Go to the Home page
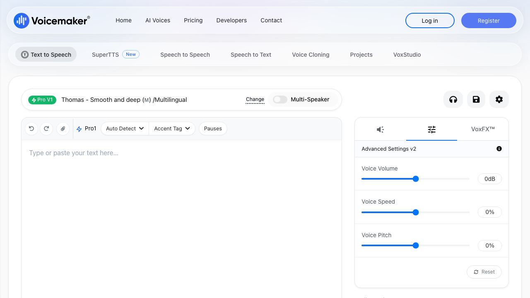The image size is (530, 298). (x=123, y=20)
